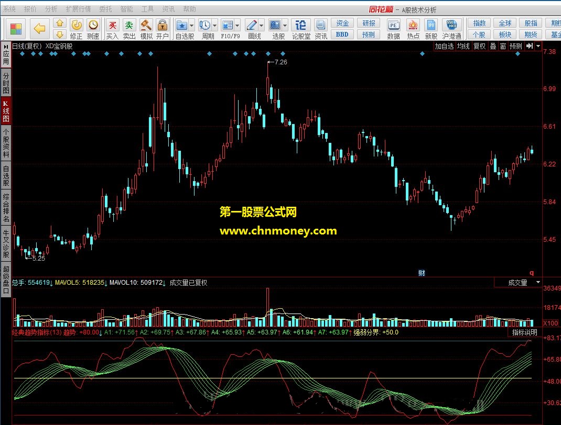Click the 热点 hot flame icon
The width and height of the screenshot is (561, 425).
point(413,25)
